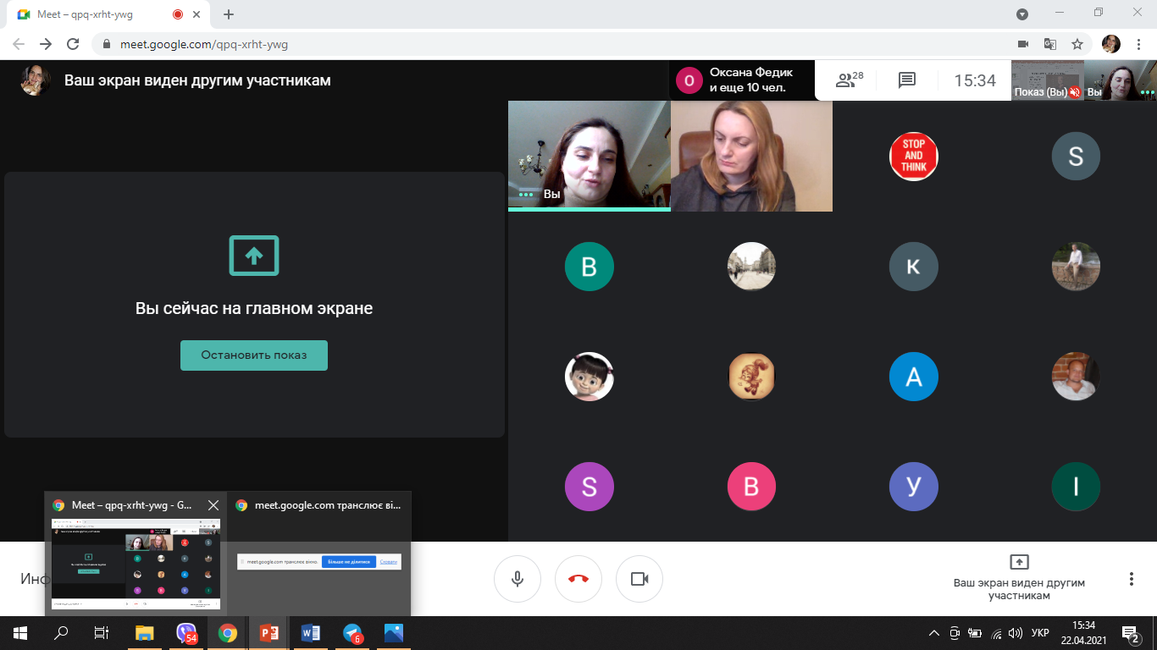The height and width of the screenshot is (650, 1157).
Task: Toggle the microphone mute button
Action: [517, 579]
